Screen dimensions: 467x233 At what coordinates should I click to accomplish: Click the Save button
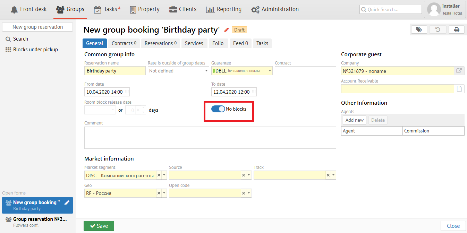pyautogui.click(x=99, y=226)
